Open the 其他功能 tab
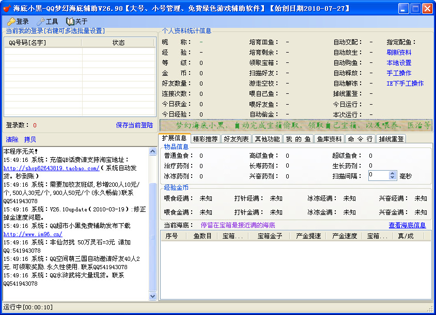The image size is (436, 315). pos(267,139)
